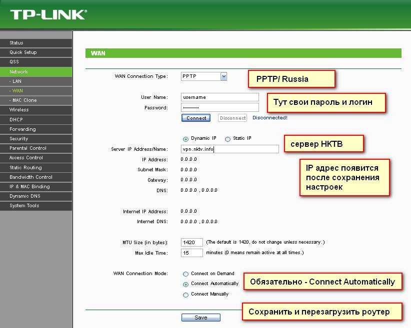
Task: Select the WAN submenu item
Action: tap(36, 91)
